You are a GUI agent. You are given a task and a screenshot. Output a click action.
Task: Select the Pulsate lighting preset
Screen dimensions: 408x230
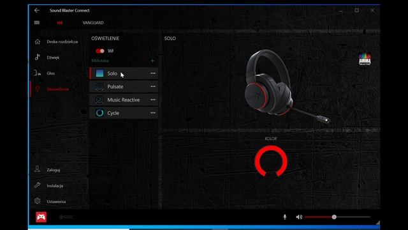(124, 87)
